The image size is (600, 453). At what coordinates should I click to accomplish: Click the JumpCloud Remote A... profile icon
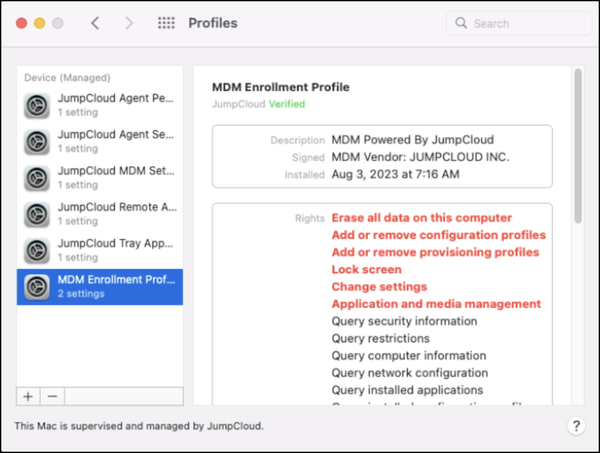click(37, 214)
